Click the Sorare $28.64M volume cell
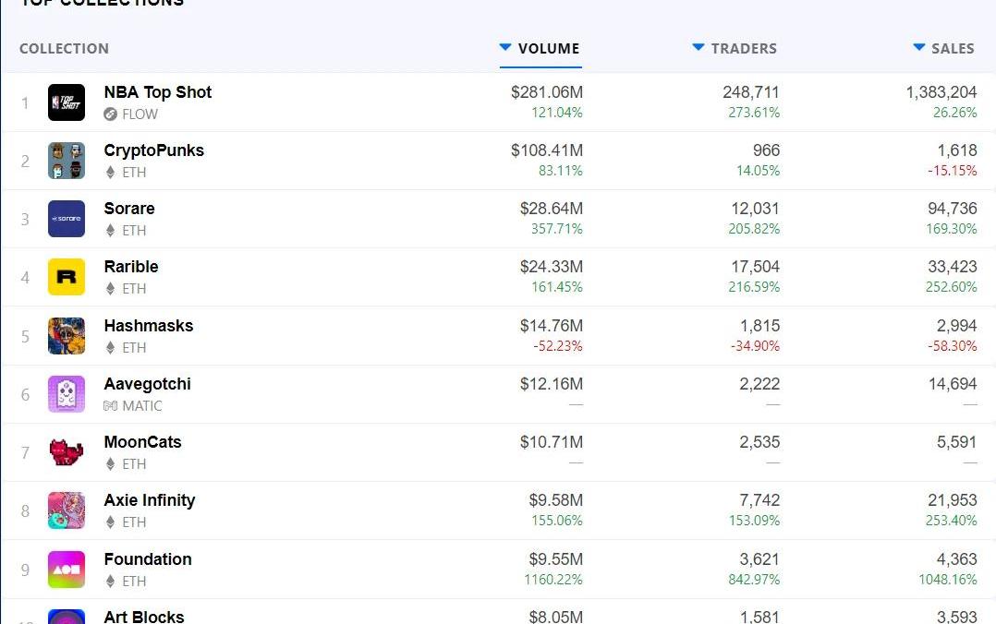The height and width of the screenshot is (624, 996). 551,210
